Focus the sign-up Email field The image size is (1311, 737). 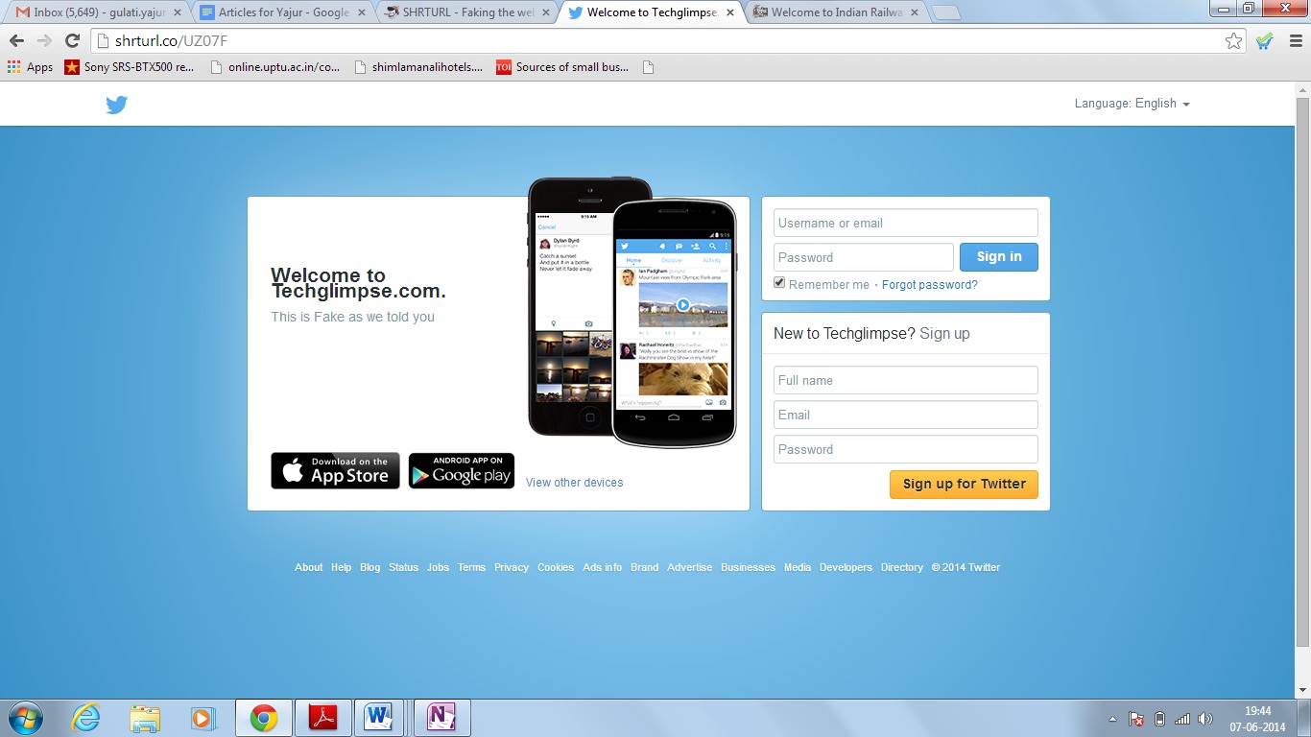pyautogui.click(x=906, y=415)
